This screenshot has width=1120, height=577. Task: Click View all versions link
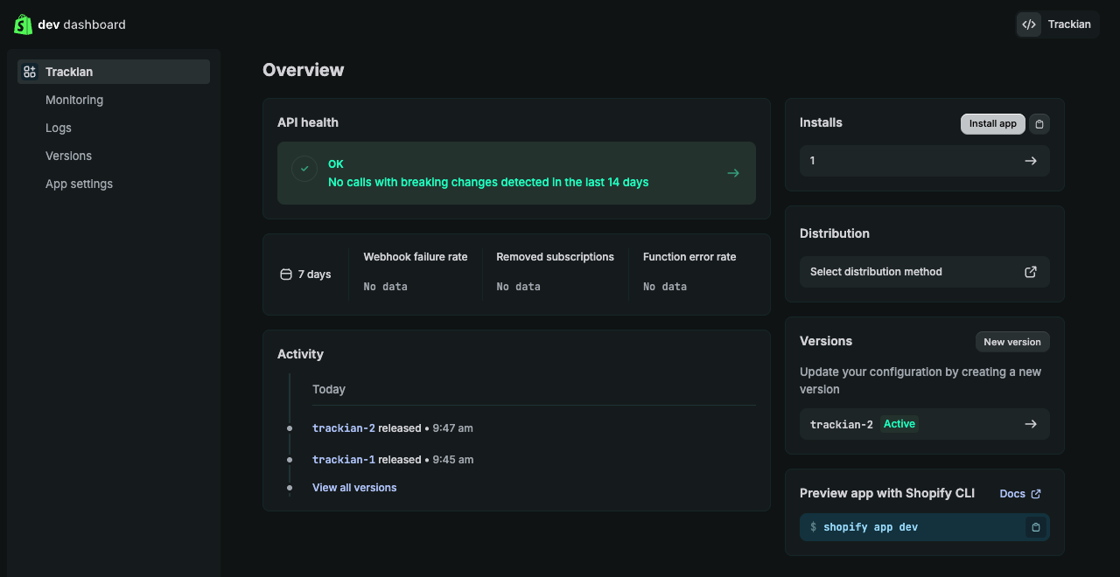[x=354, y=488]
